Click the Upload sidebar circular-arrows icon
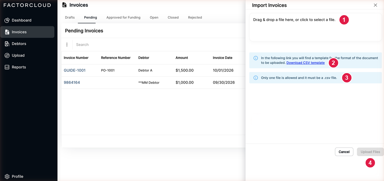This screenshot has width=384, height=181. (7, 55)
